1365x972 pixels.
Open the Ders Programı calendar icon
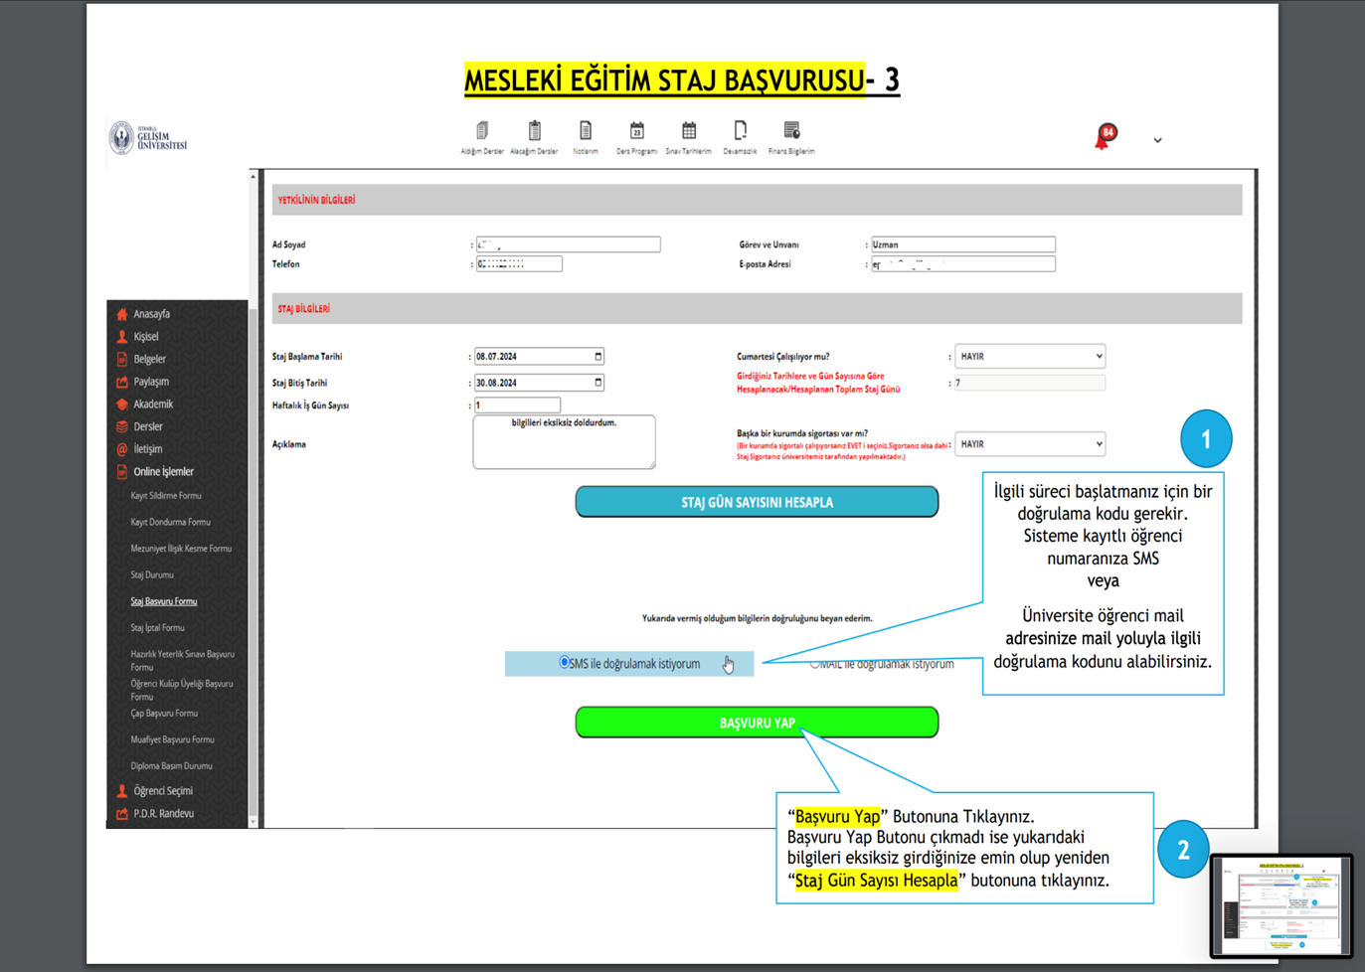tap(636, 132)
